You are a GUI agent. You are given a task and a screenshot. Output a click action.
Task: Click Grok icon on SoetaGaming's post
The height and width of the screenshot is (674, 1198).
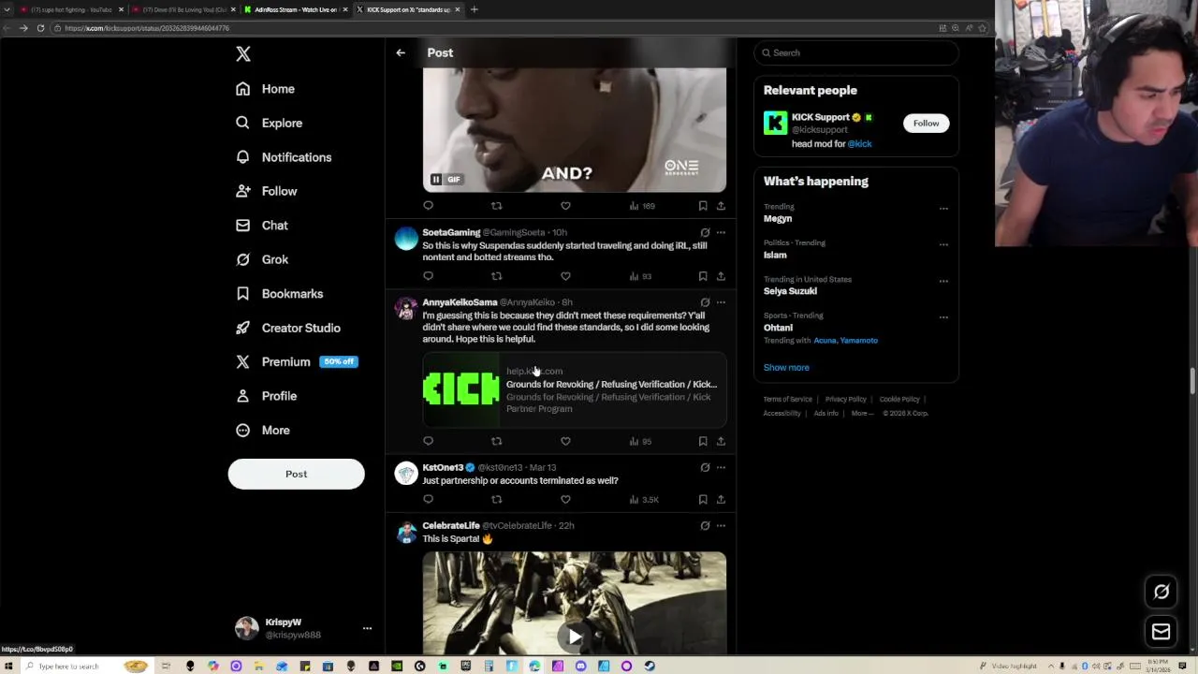[x=705, y=232]
